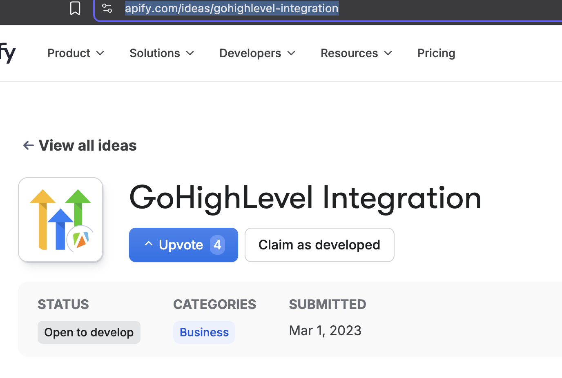Click the STATUS label
This screenshot has height=378, width=562.
pos(63,305)
